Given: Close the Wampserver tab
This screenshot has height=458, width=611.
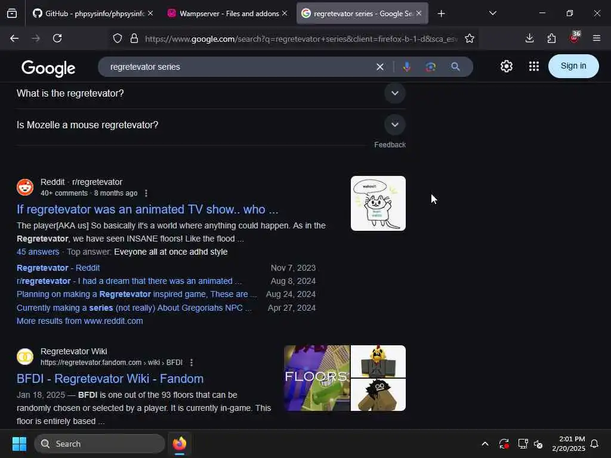Looking at the screenshot, I should tap(285, 14).
